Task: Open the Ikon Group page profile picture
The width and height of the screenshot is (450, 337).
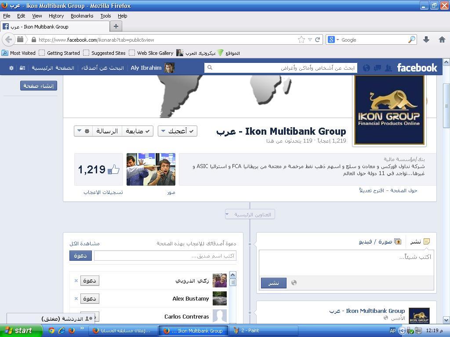Action: coord(389,110)
